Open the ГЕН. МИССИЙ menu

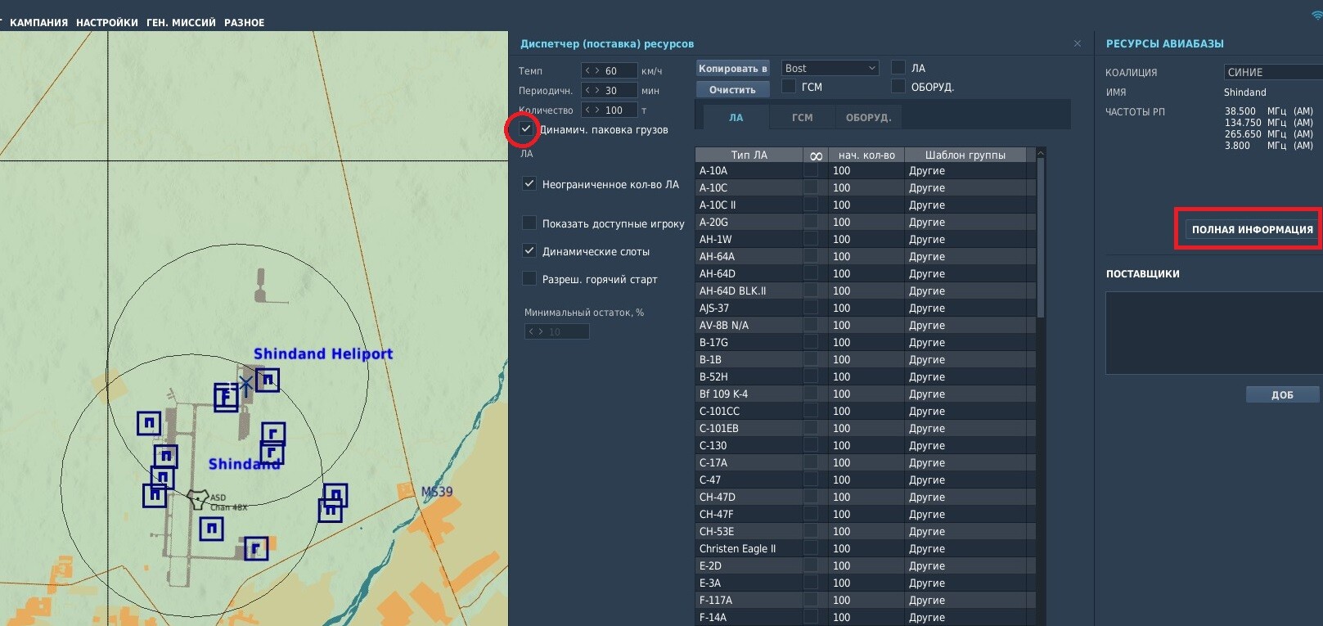181,23
